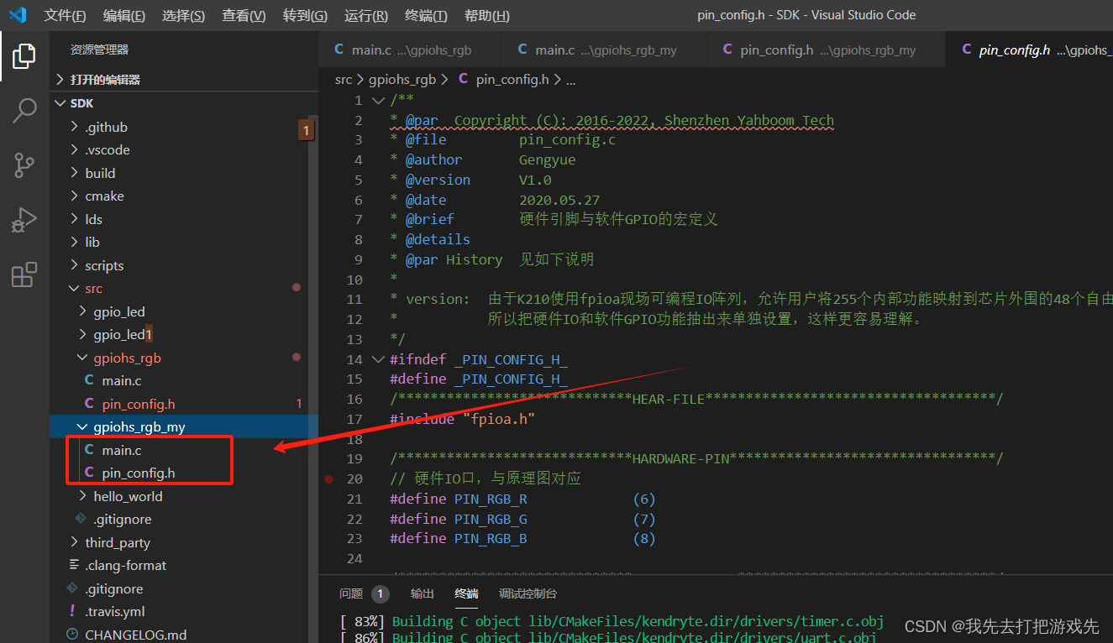Open the 编辑(E) menu

pos(124,15)
